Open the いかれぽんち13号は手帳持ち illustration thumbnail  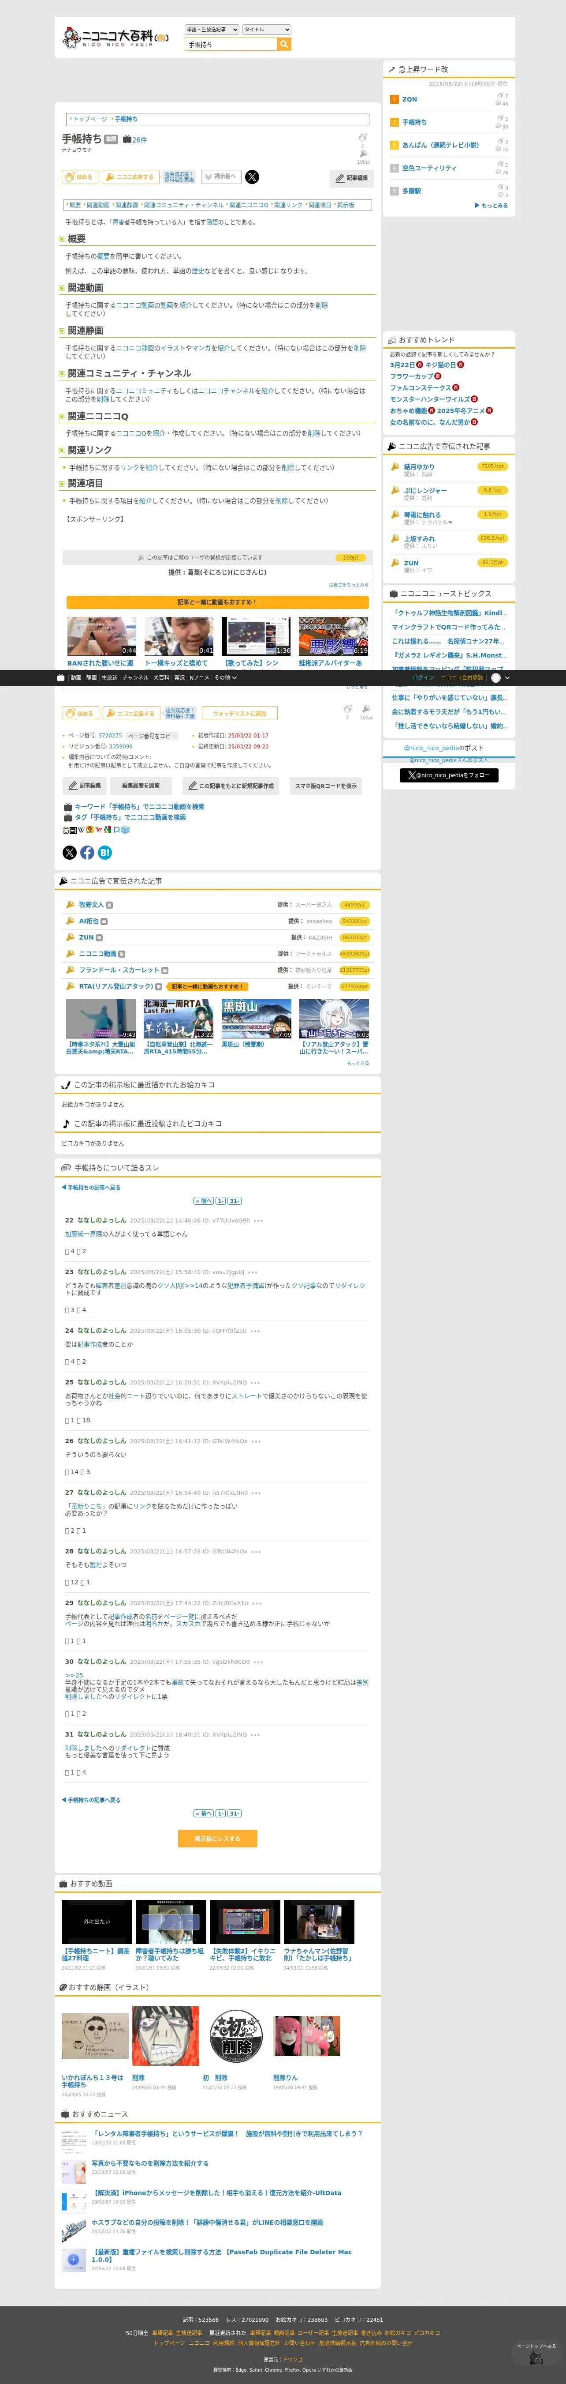[95, 2036]
